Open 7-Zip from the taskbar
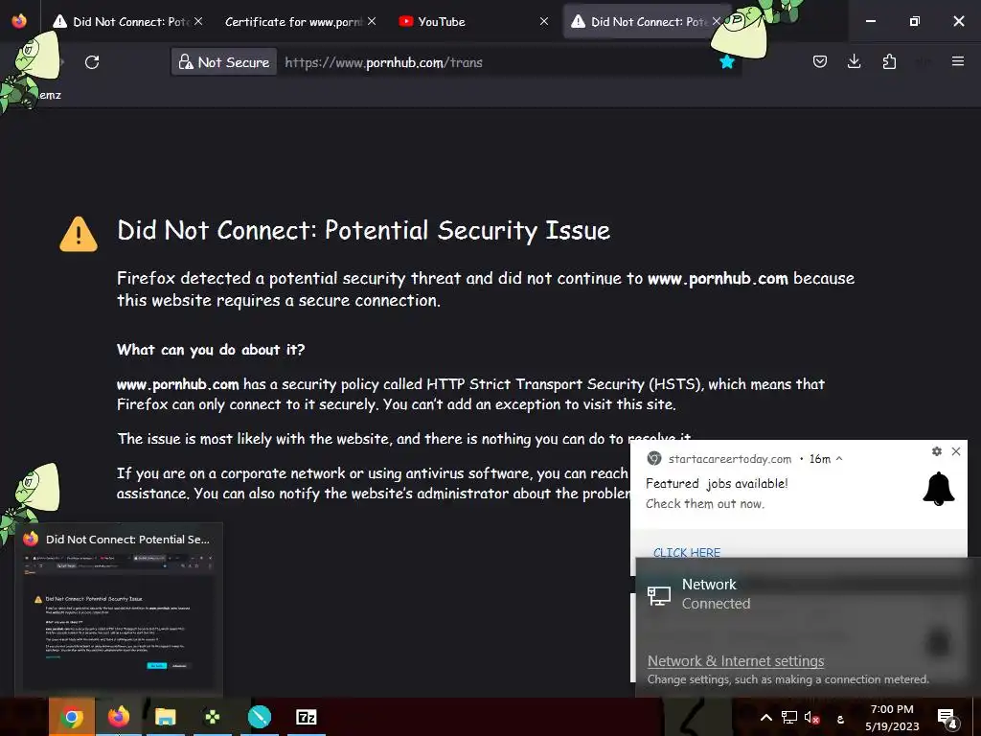 click(x=306, y=717)
